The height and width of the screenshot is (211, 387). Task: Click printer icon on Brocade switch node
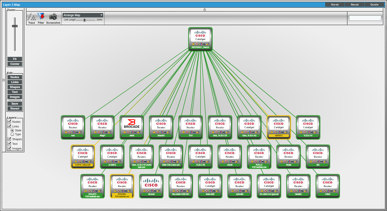point(135,132)
